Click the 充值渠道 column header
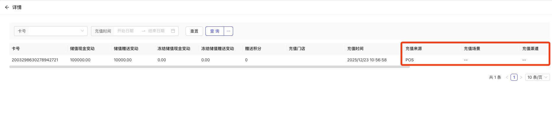Viewport: 552px width, 138px height. click(530, 49)
